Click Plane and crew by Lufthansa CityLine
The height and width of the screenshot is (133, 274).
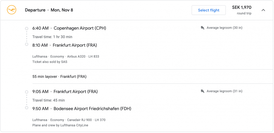pos(60,125)
